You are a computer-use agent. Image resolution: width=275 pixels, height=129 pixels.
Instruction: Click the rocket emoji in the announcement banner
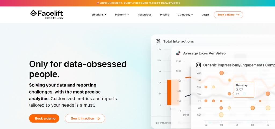(x=98, y=3)
